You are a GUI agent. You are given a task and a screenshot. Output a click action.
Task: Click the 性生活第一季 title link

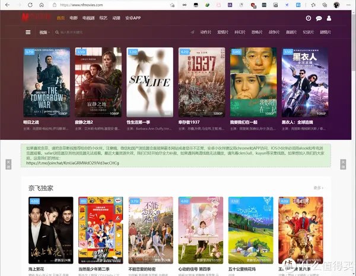click(x=138, y=122)
